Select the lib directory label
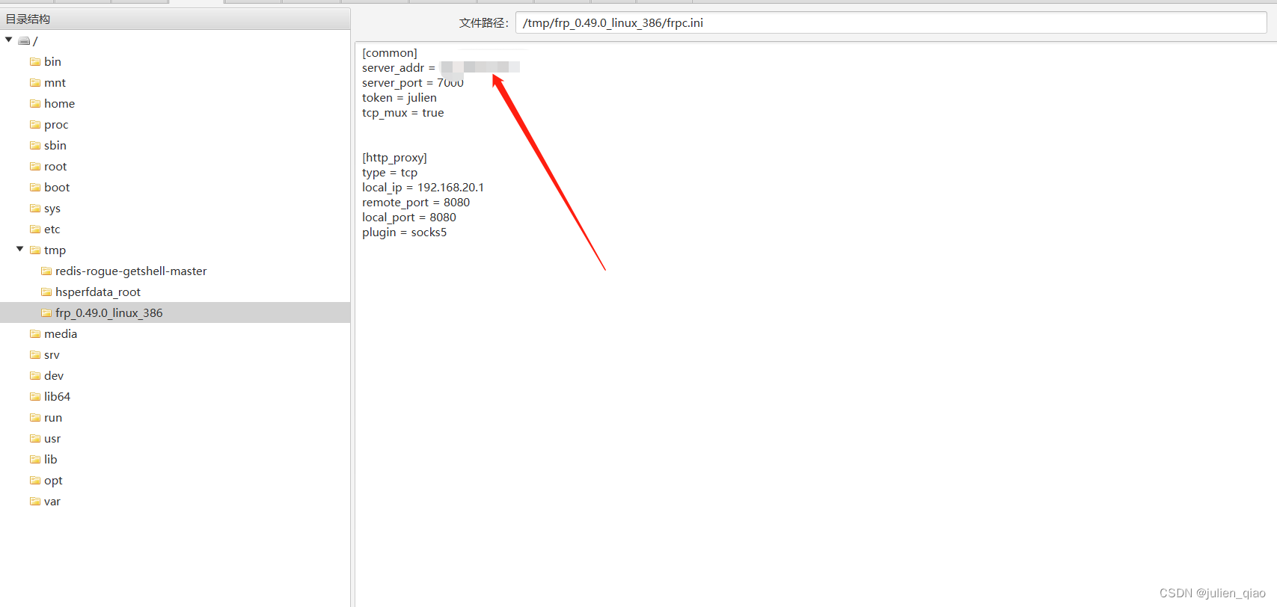The image size is (1277, 607). tap(51, 460)
